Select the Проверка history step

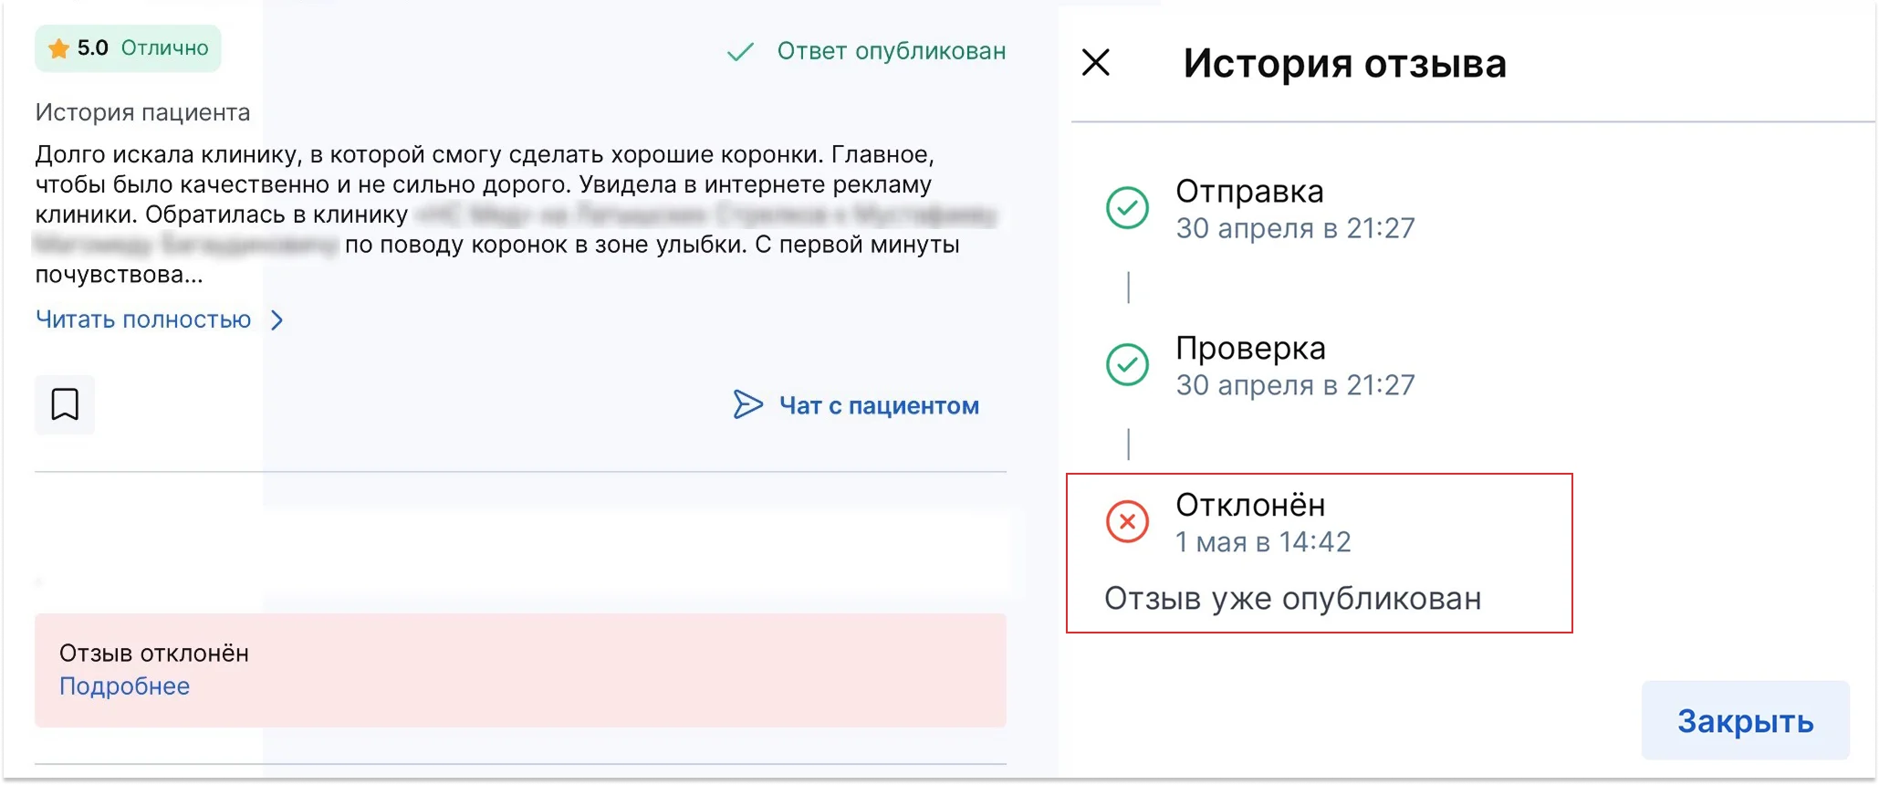click(1295, 366)
